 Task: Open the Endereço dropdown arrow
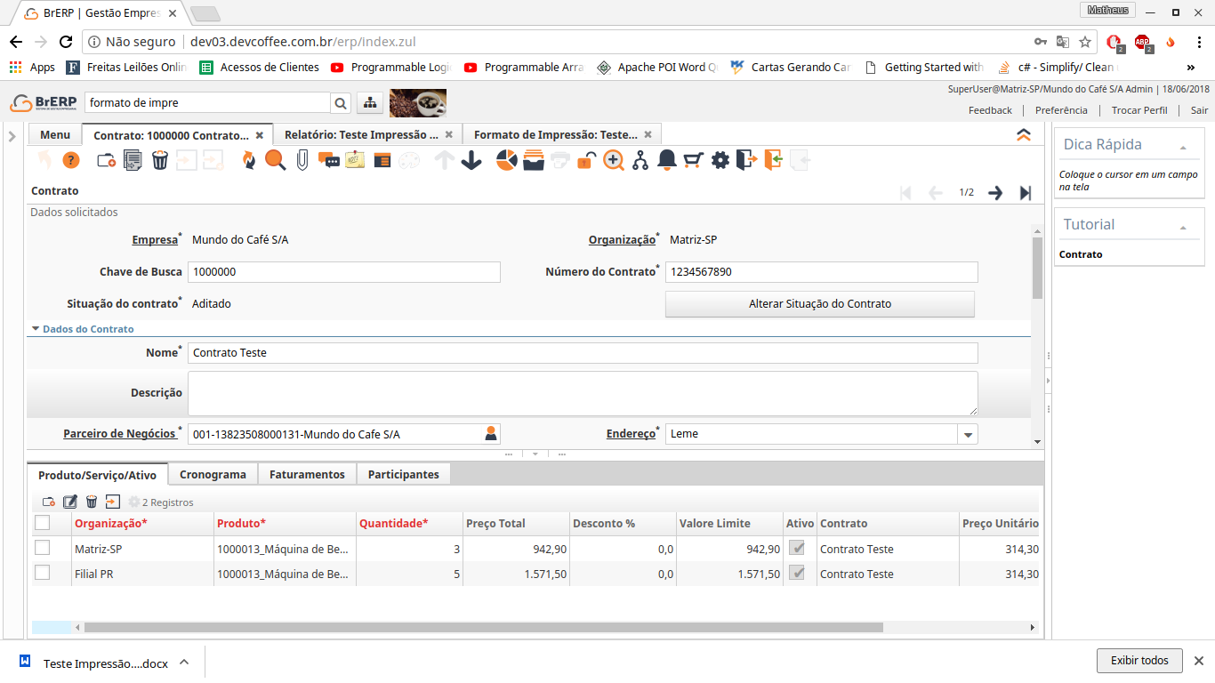point(967,434)
